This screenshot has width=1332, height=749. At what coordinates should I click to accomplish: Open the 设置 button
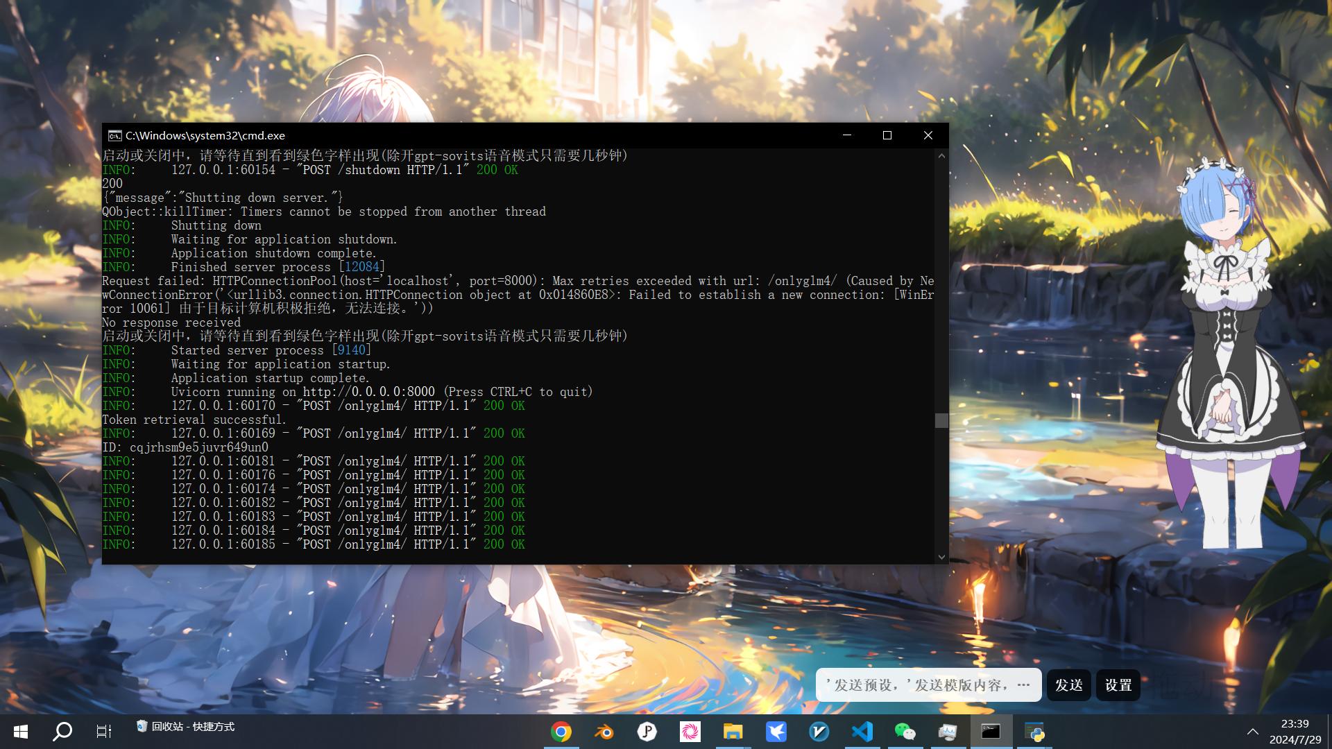[x=1118, y=685]
